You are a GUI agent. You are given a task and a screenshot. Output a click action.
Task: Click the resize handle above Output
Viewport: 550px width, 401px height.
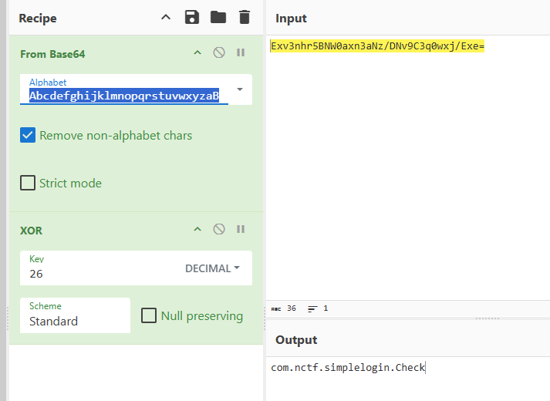(x=487, y=318)
